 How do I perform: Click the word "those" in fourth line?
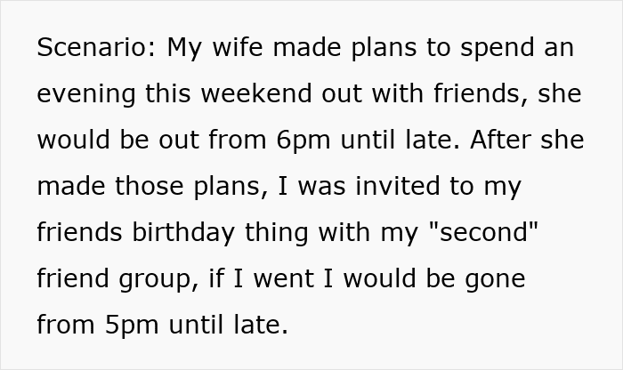click(150, 186)
